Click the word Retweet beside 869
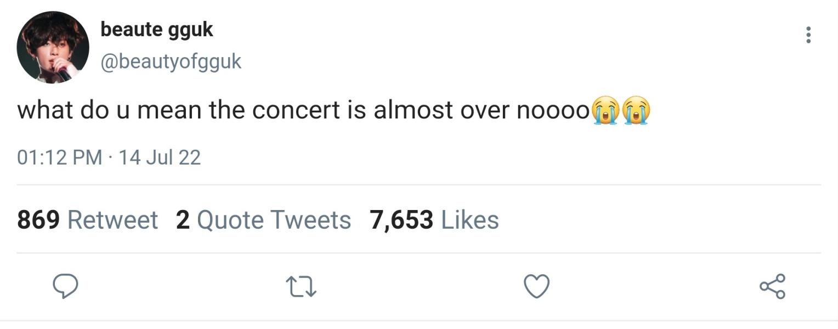This screenshot has height=329, width=838. point(112,220)
